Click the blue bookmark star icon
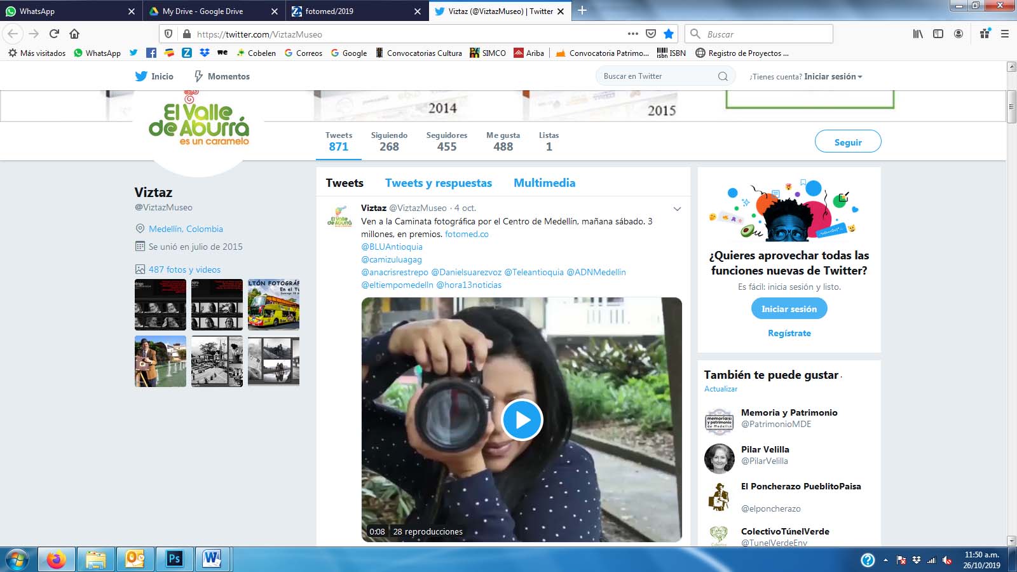 669,34
